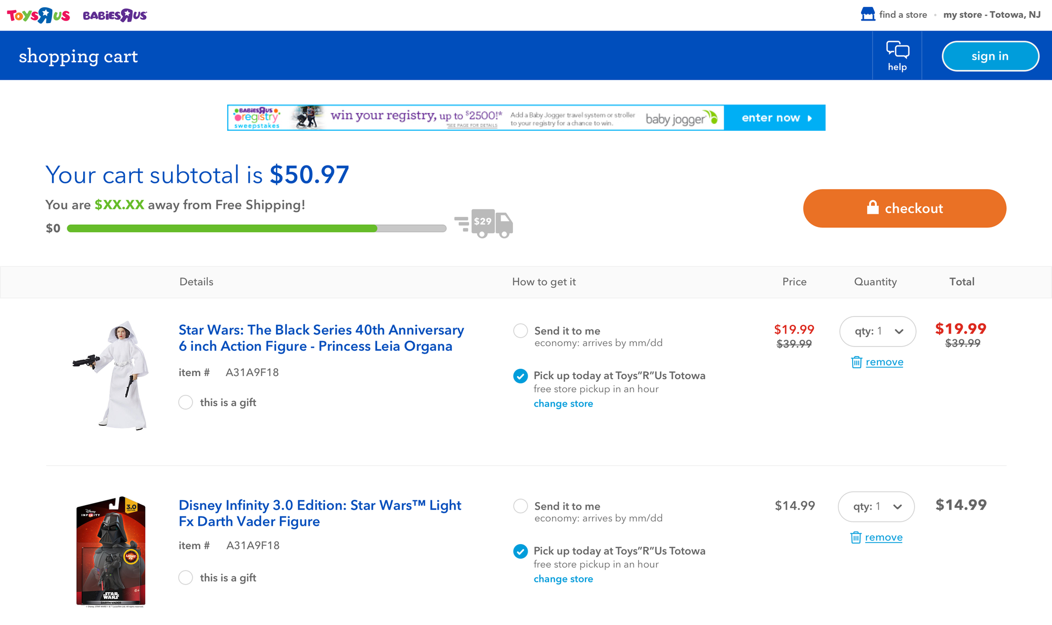Mark the Darth Vader figure as a gift

(x=186, y=578)
